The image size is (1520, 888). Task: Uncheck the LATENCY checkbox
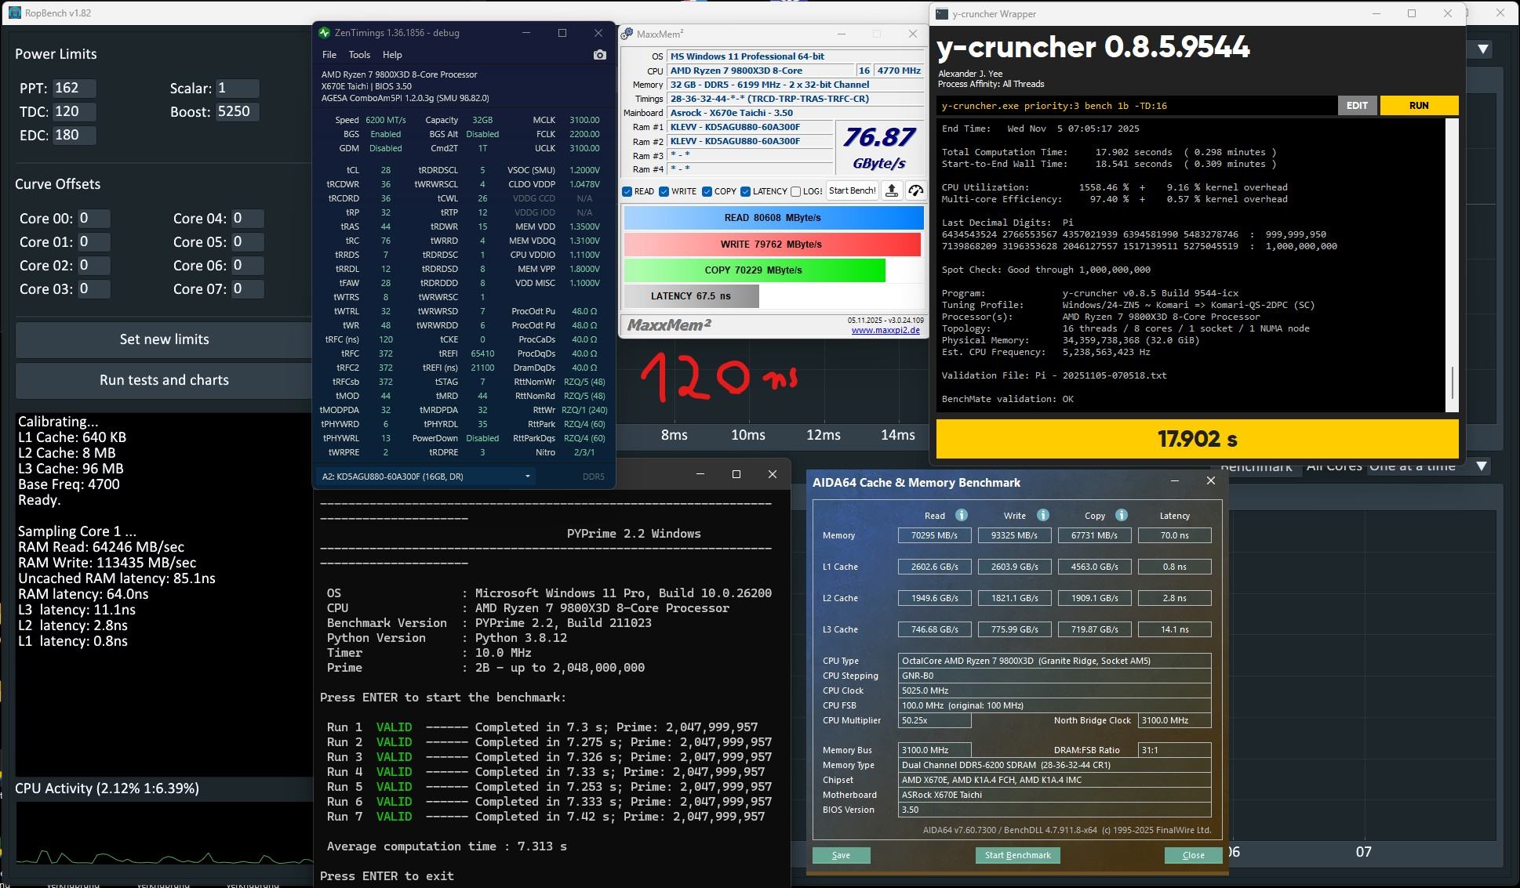(745, 191)
